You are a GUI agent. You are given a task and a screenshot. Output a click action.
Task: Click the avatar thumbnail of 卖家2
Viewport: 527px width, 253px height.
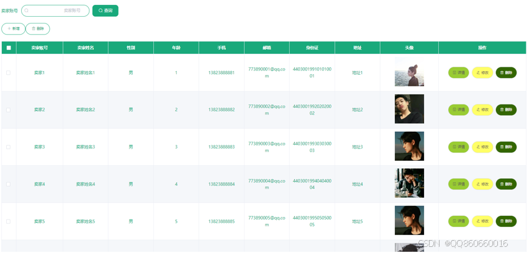[x=409, y=109]
